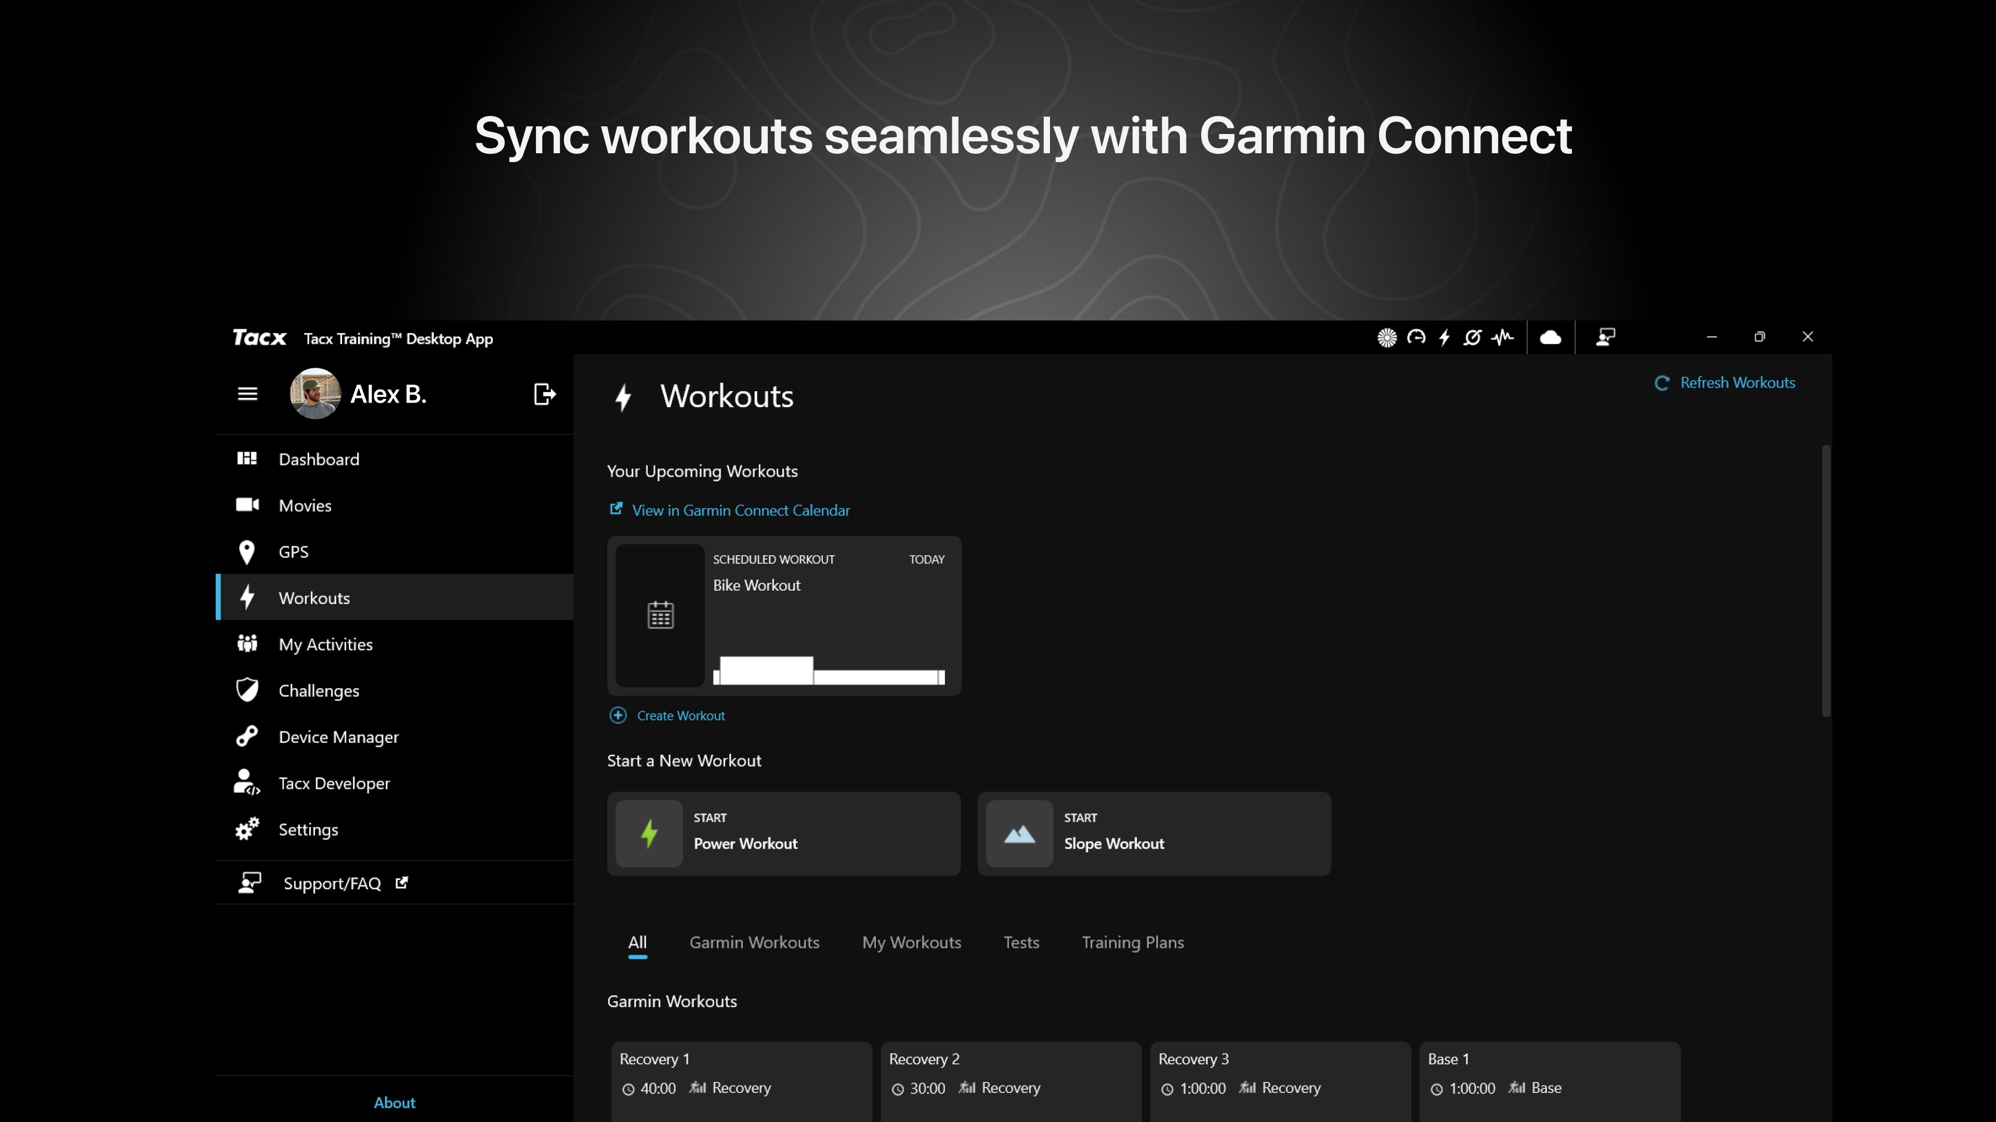Screen dimensions: 1996x1122
Task: Click the trainer wheel status icon
Action: [x=1387, y=338]
